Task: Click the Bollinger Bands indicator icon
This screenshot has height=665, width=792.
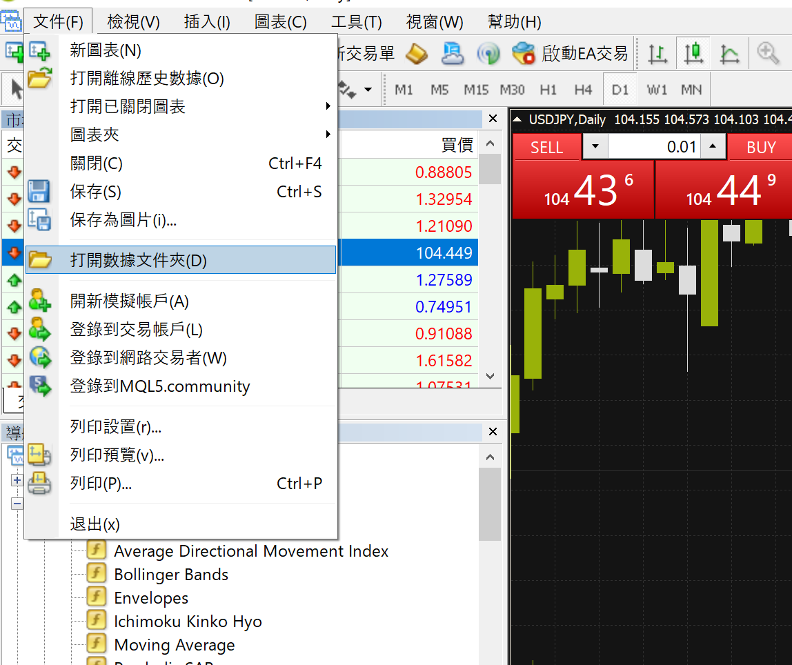Action: click(96, 574)
